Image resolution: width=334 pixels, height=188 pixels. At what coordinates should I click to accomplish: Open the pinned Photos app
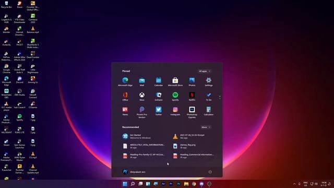coord(192,82)
